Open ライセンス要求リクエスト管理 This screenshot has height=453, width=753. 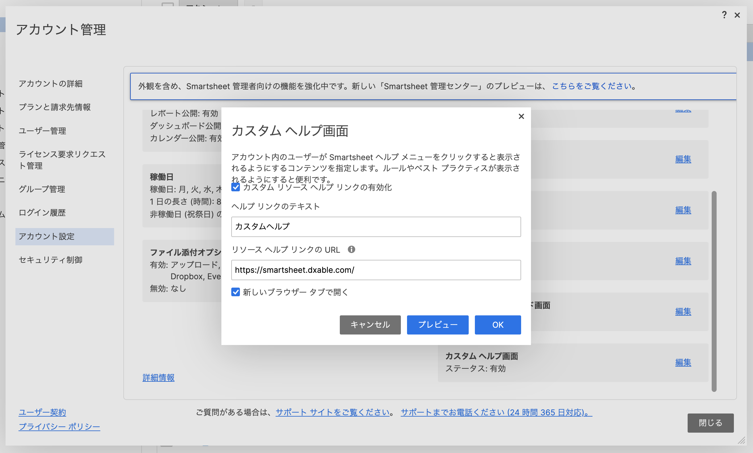(x=62, y=160)
